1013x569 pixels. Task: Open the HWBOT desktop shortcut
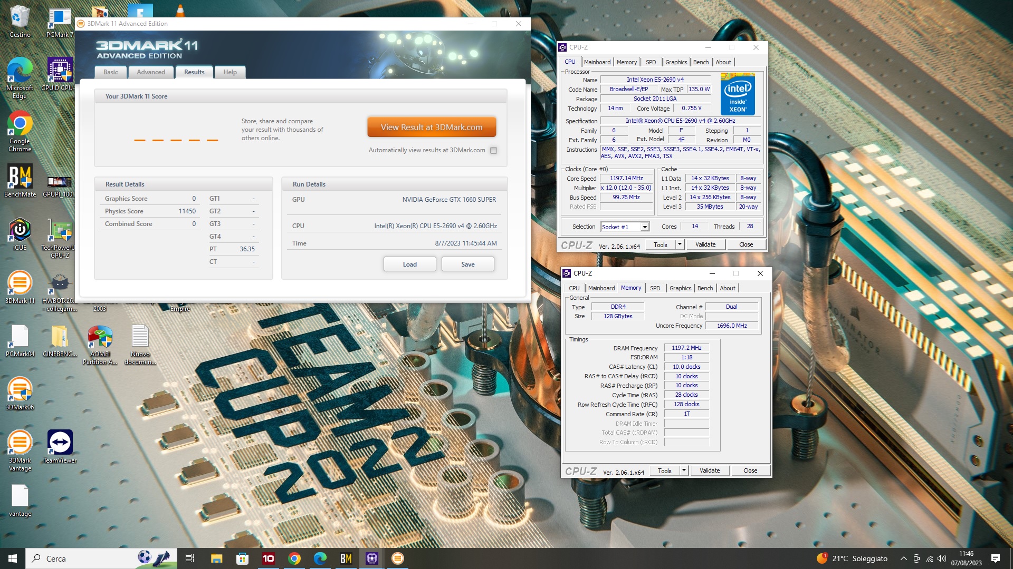(60, 291)
